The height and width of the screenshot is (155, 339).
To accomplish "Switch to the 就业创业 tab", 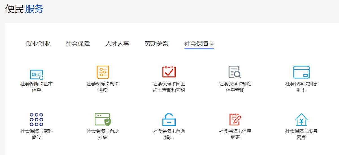I will pos(38,44).
